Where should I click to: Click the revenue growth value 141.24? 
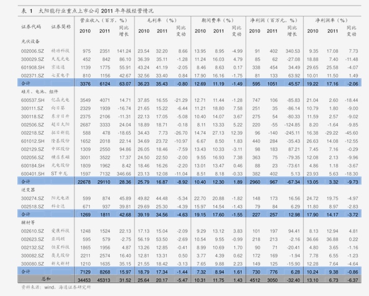pos(124,51)
